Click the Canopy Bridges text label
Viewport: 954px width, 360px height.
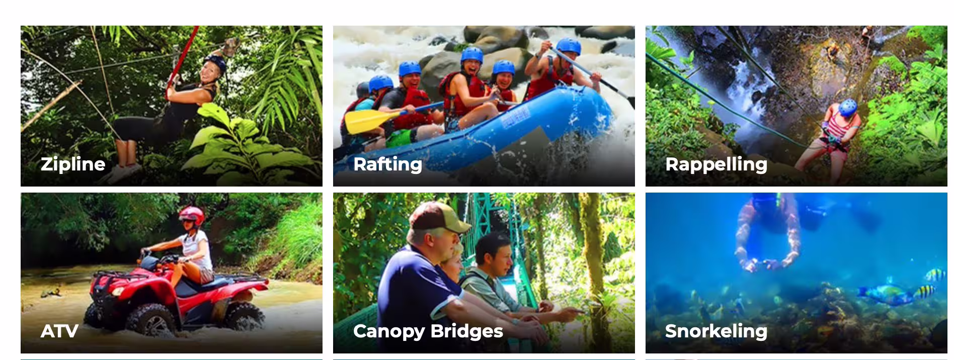coord(428,331)
